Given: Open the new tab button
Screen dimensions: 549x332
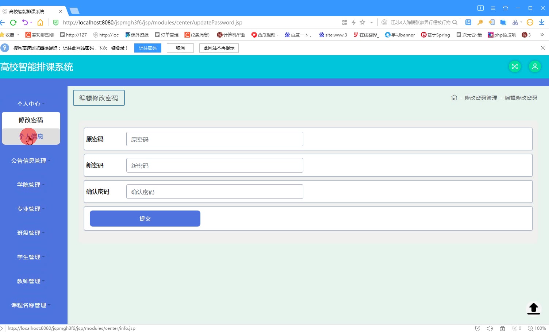Looking at the screenshot, I should pos(74,11).
